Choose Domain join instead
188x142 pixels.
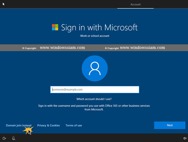point(19,125)
